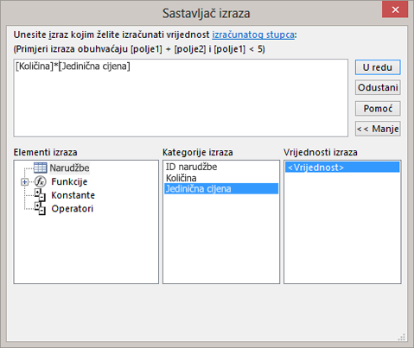The width and height of the screenshot is (414, 348).
Task: Collapse the builder with << Manje
Action: (378, 129)
